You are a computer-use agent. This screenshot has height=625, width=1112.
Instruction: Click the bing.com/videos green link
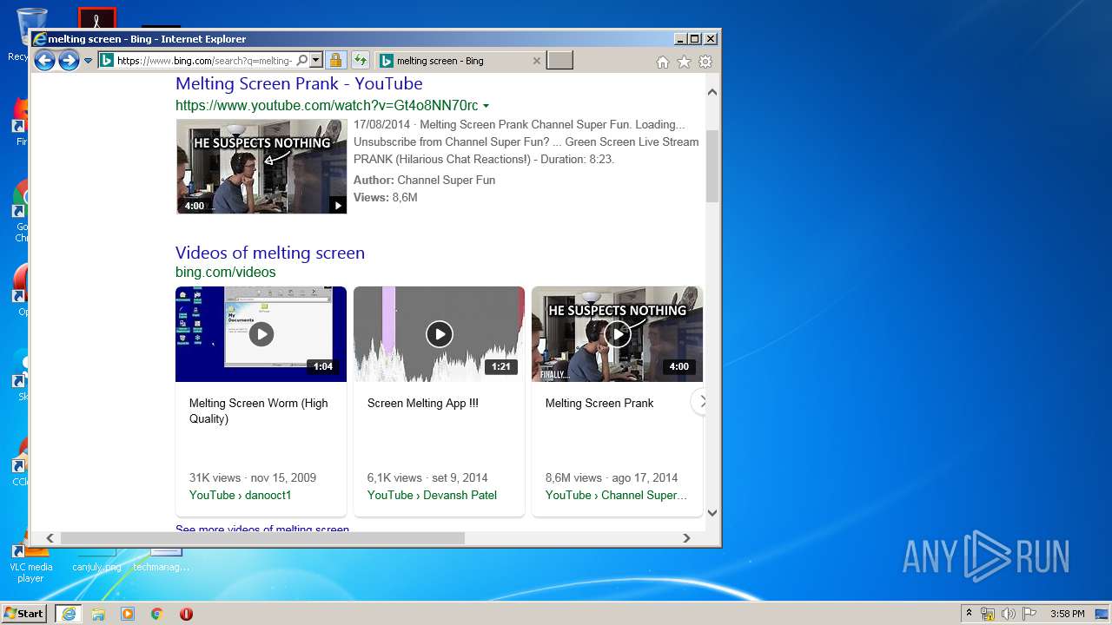[225, 272]
